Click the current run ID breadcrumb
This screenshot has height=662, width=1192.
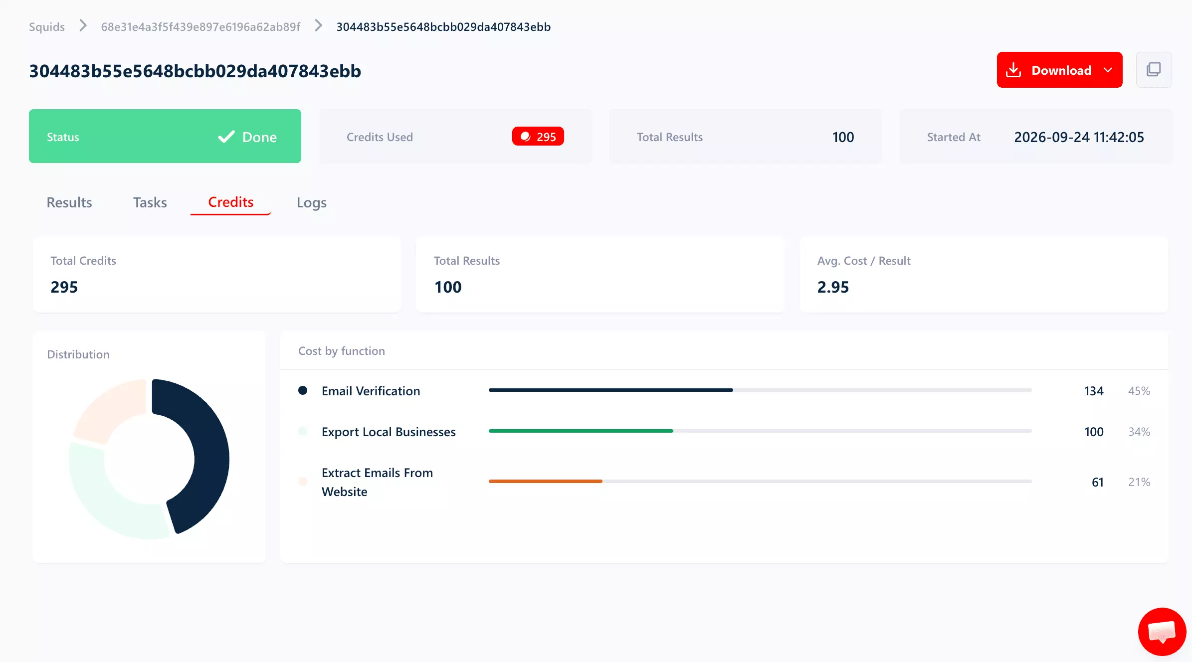pos(443,27)
